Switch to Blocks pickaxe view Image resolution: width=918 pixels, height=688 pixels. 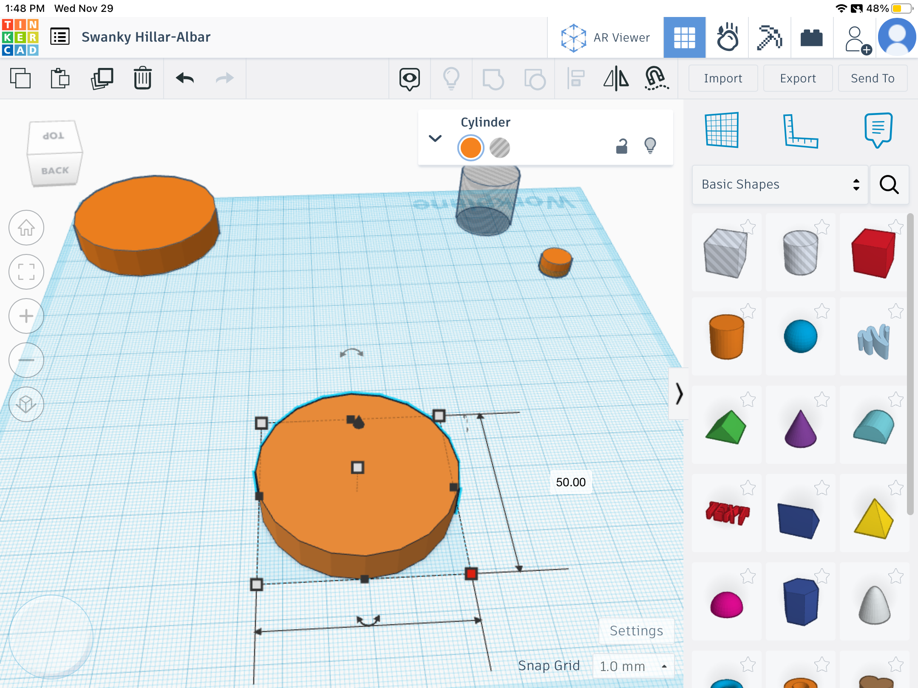(x=769, y=37)
